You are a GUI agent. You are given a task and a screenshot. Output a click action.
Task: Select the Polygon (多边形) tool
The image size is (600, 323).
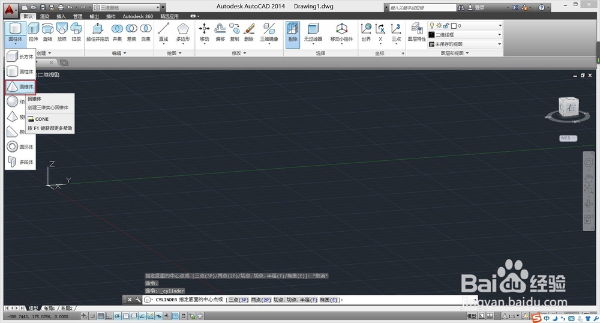point(183,32)
